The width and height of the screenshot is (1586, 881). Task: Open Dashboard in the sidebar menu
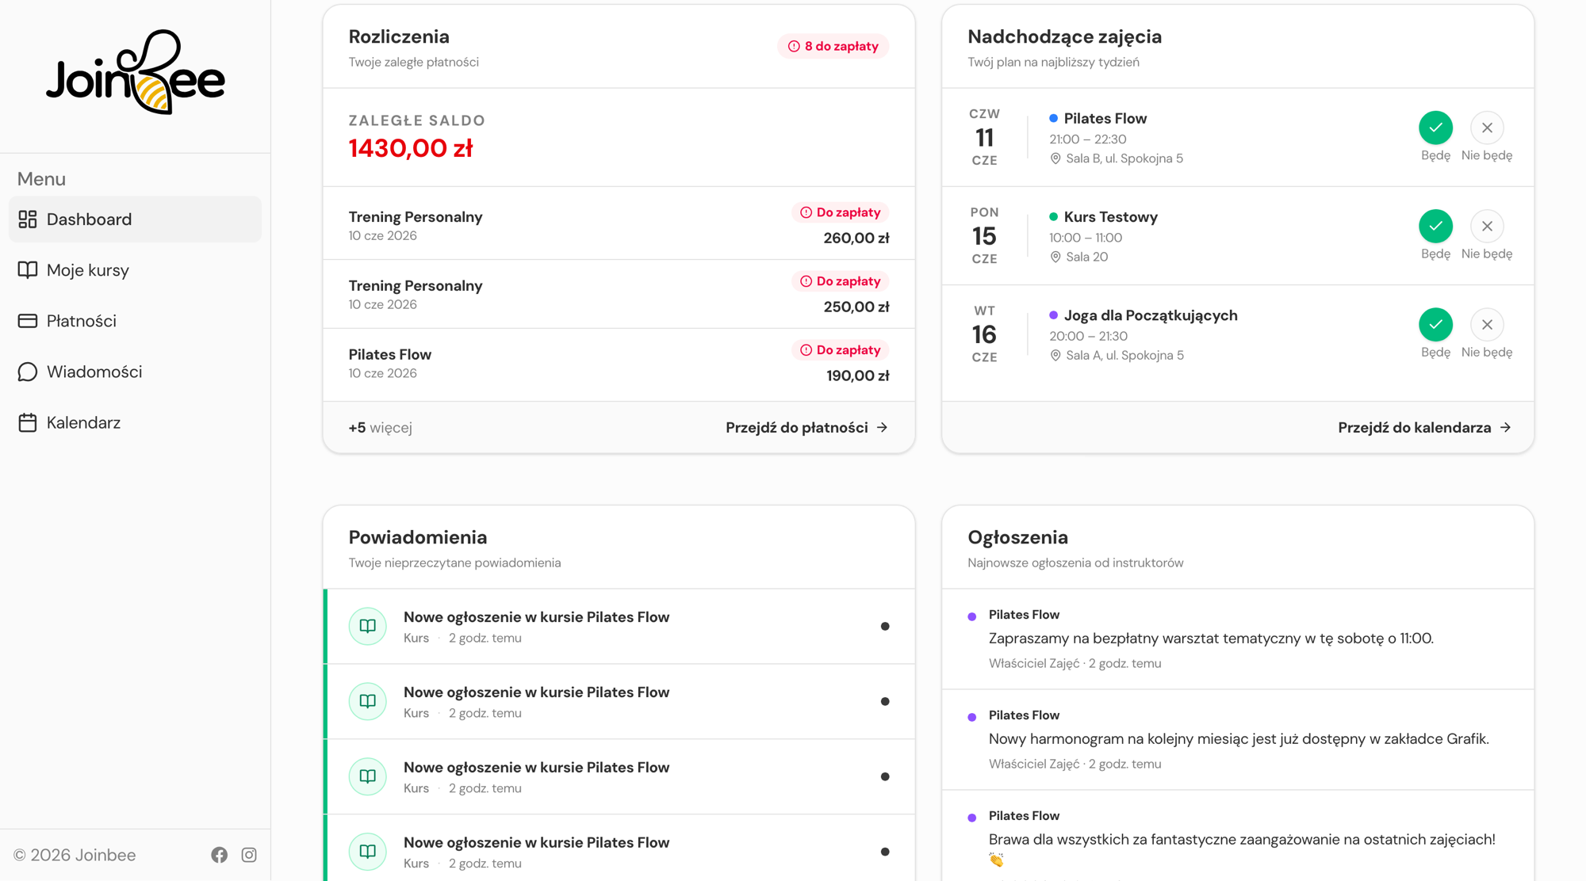point(135,219)
